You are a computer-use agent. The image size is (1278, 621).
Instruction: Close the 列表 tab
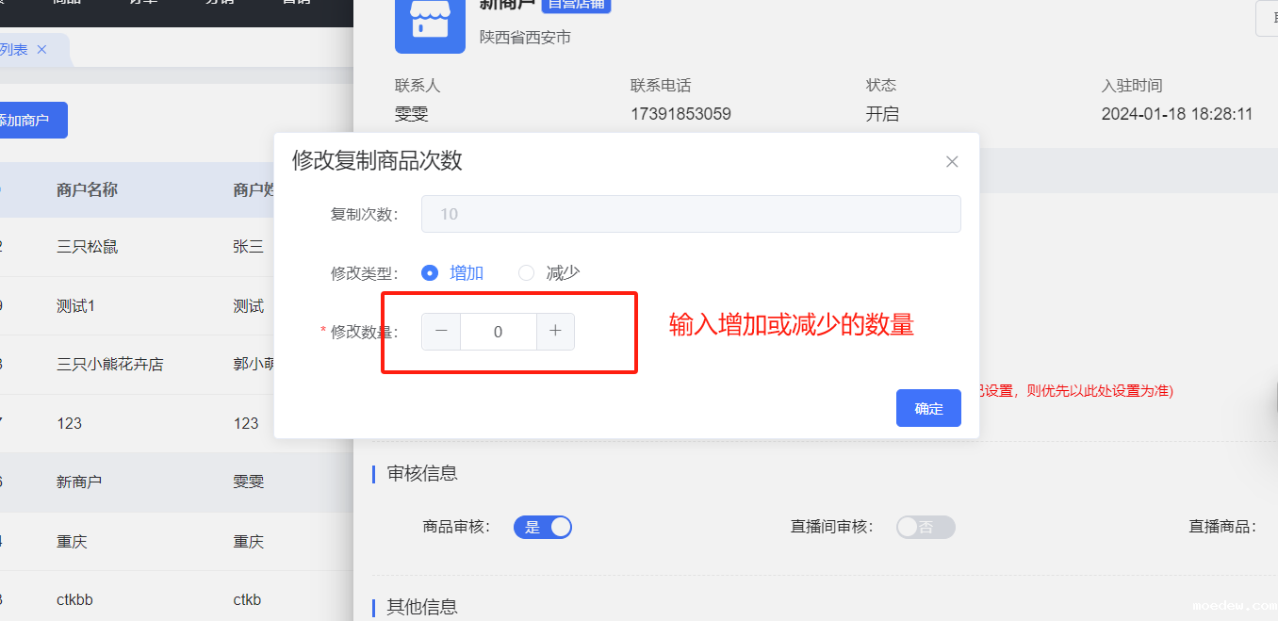[41, 50]
